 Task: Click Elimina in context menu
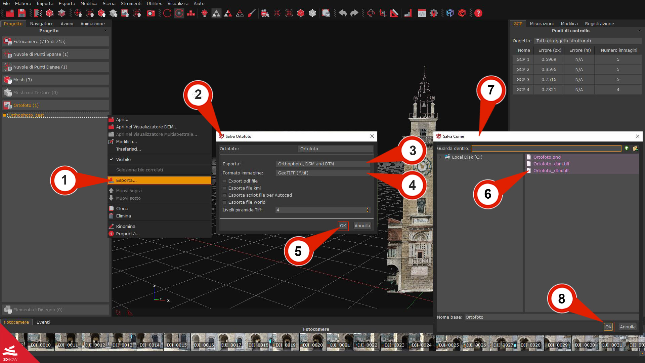[159, 216]
